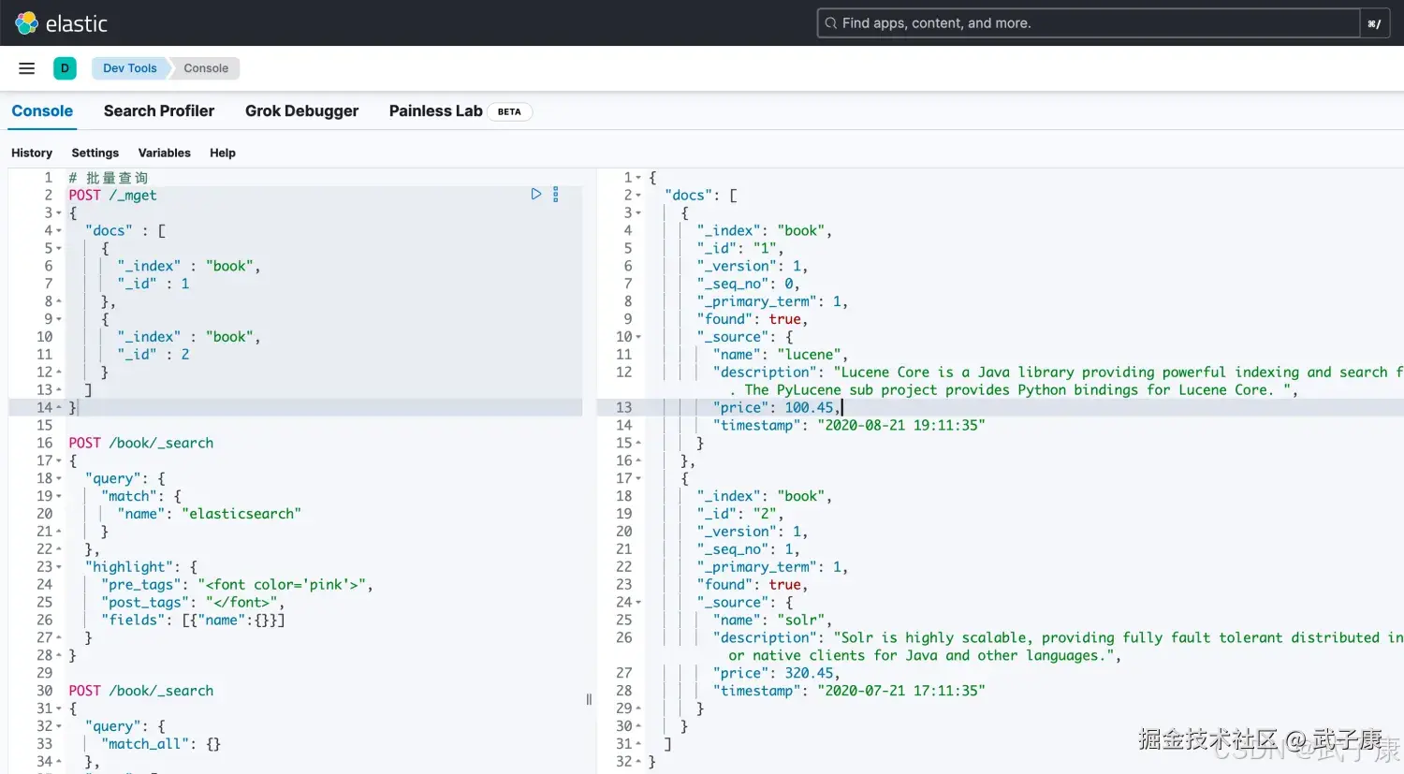Viewport: 1404px width, 774px height.
Task: Click the Dev Tools breadcrumb link
Action: pyautogui.click(x=130, y=68)
